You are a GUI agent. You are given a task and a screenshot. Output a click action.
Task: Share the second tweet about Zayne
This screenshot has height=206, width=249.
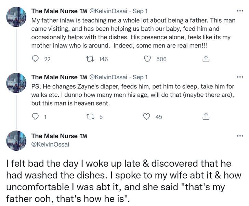click(x=206, y=117)
